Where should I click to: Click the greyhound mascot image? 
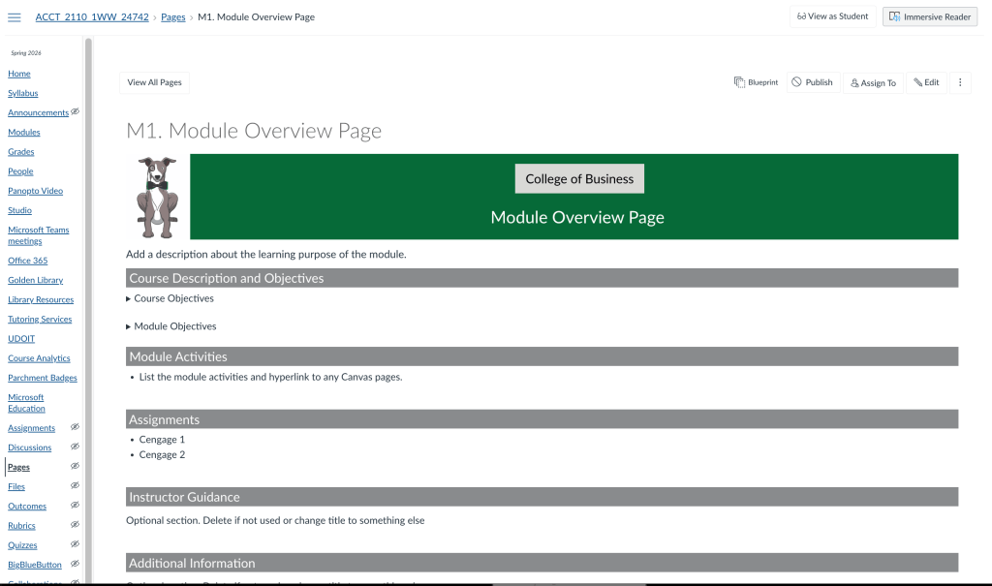[x=156, y=197]
